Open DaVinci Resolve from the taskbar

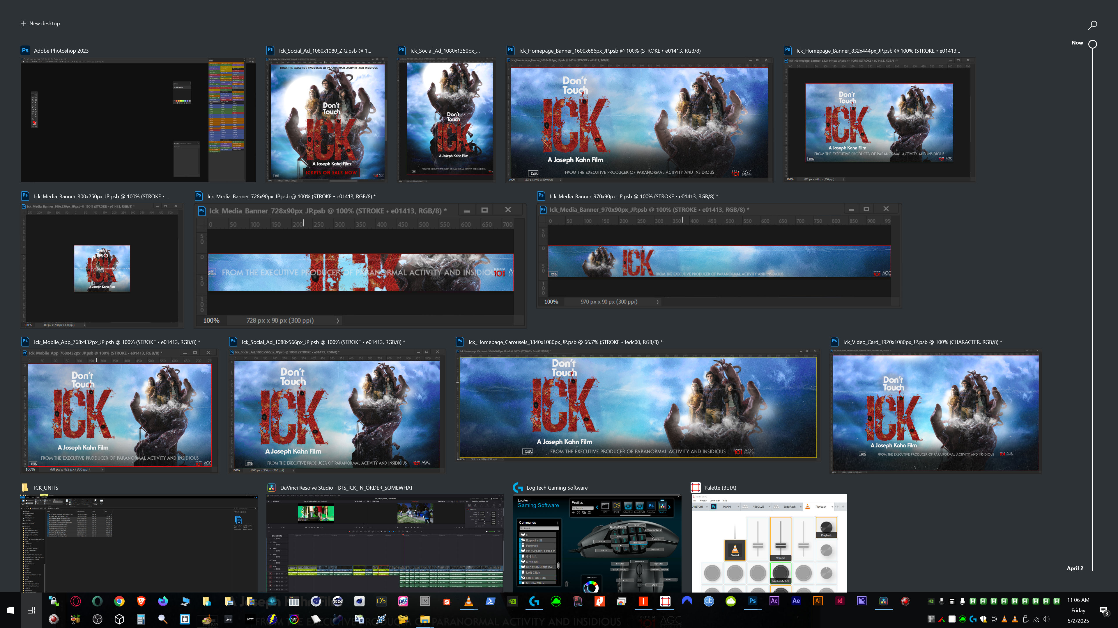pyautogui.click(x=883, y=601)
